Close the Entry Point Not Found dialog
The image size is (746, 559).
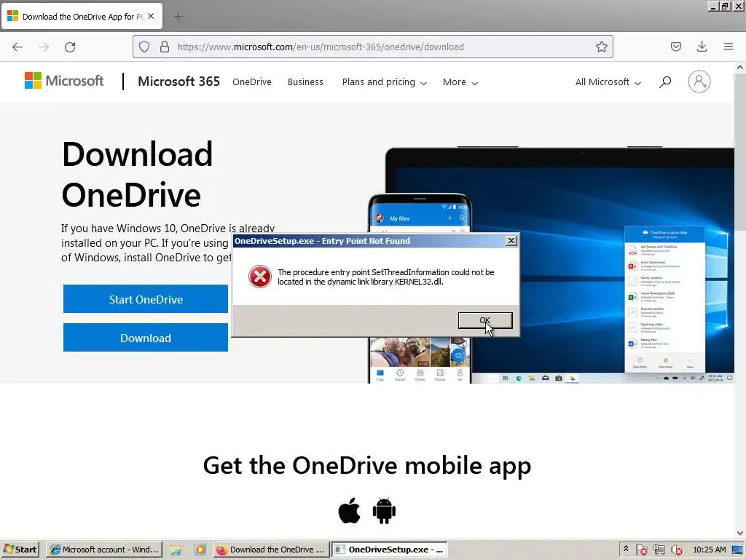pyautogui.click(x=511, y=240)
